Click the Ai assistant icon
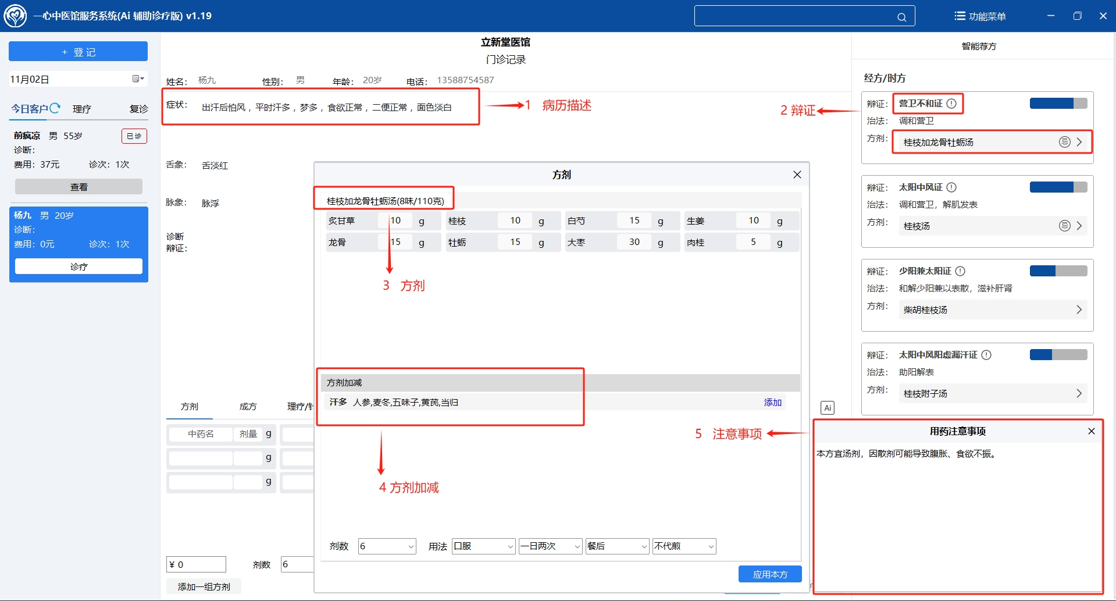The width and height of the screenshot is (1116, 601). 827,407
